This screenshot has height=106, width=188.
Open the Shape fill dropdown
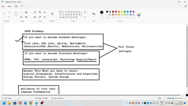click(85, 17)
